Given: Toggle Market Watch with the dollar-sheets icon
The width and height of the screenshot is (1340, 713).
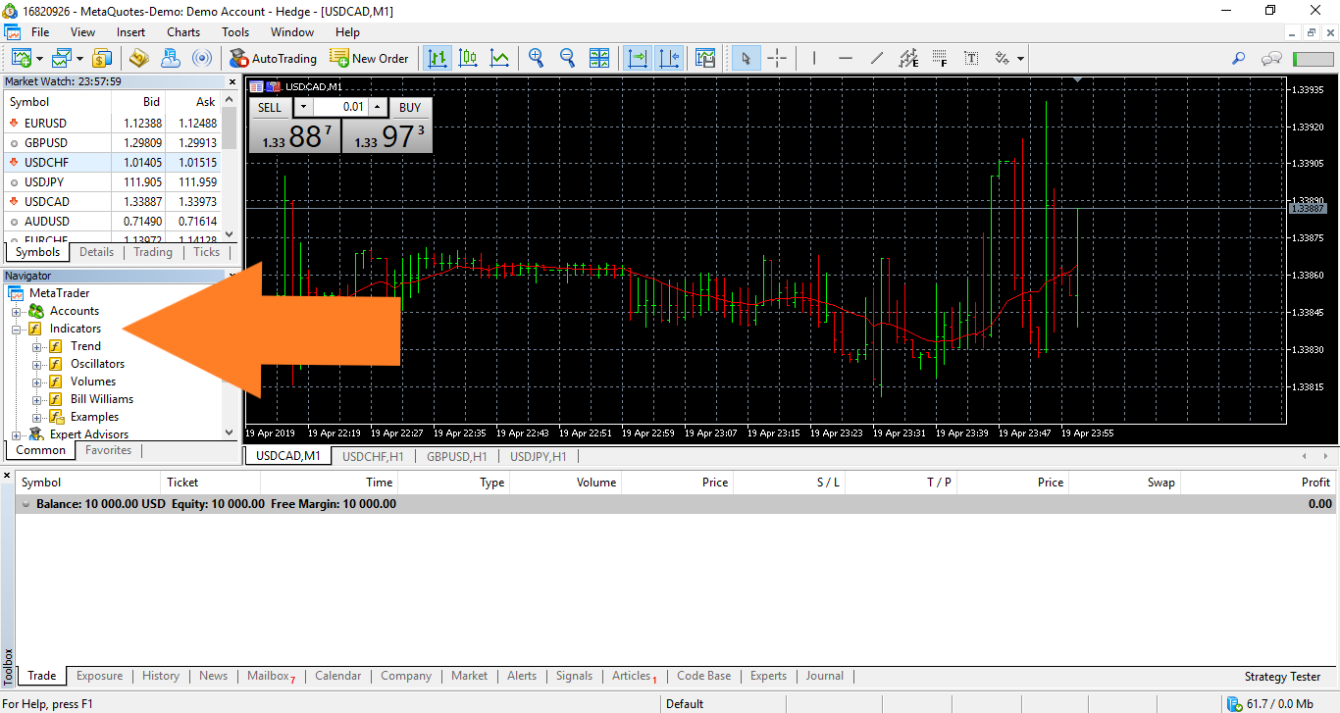Looking at the screenshot, I should coord(103,58).
